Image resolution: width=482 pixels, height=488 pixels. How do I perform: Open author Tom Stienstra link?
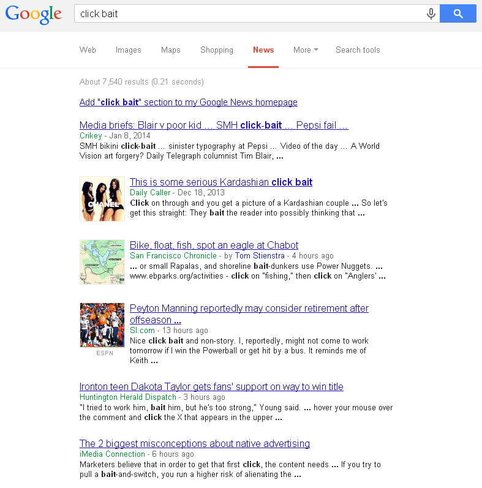point(260,255)
